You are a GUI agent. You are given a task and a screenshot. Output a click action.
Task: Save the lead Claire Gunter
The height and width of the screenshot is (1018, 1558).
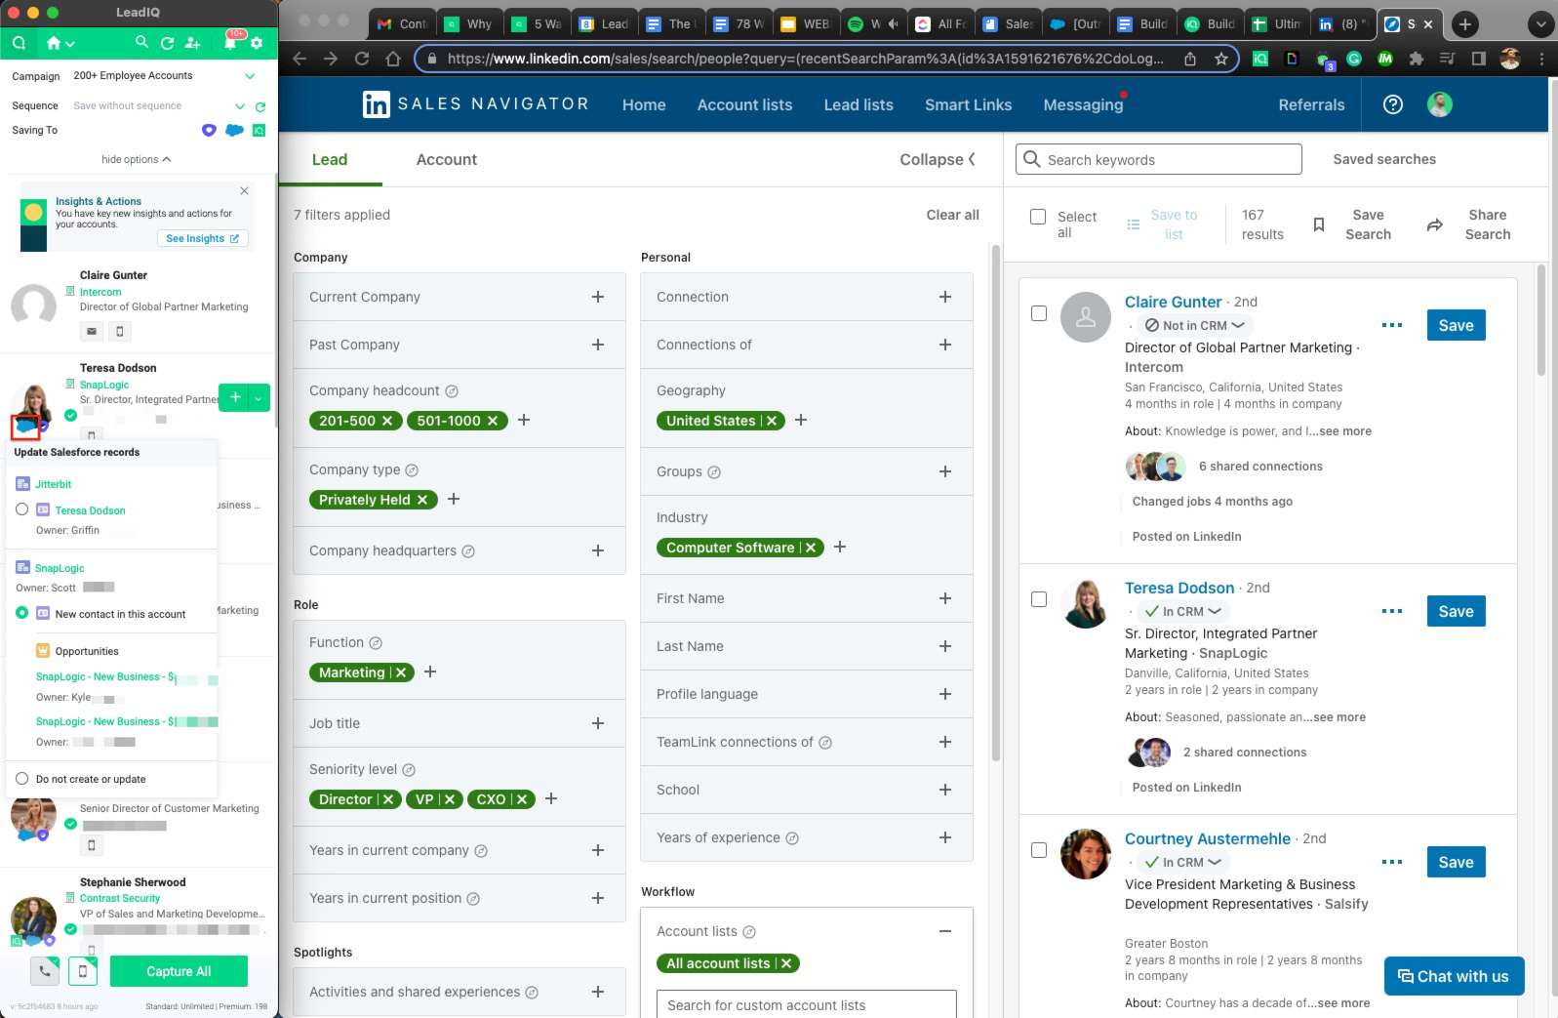coord(1456,325)
